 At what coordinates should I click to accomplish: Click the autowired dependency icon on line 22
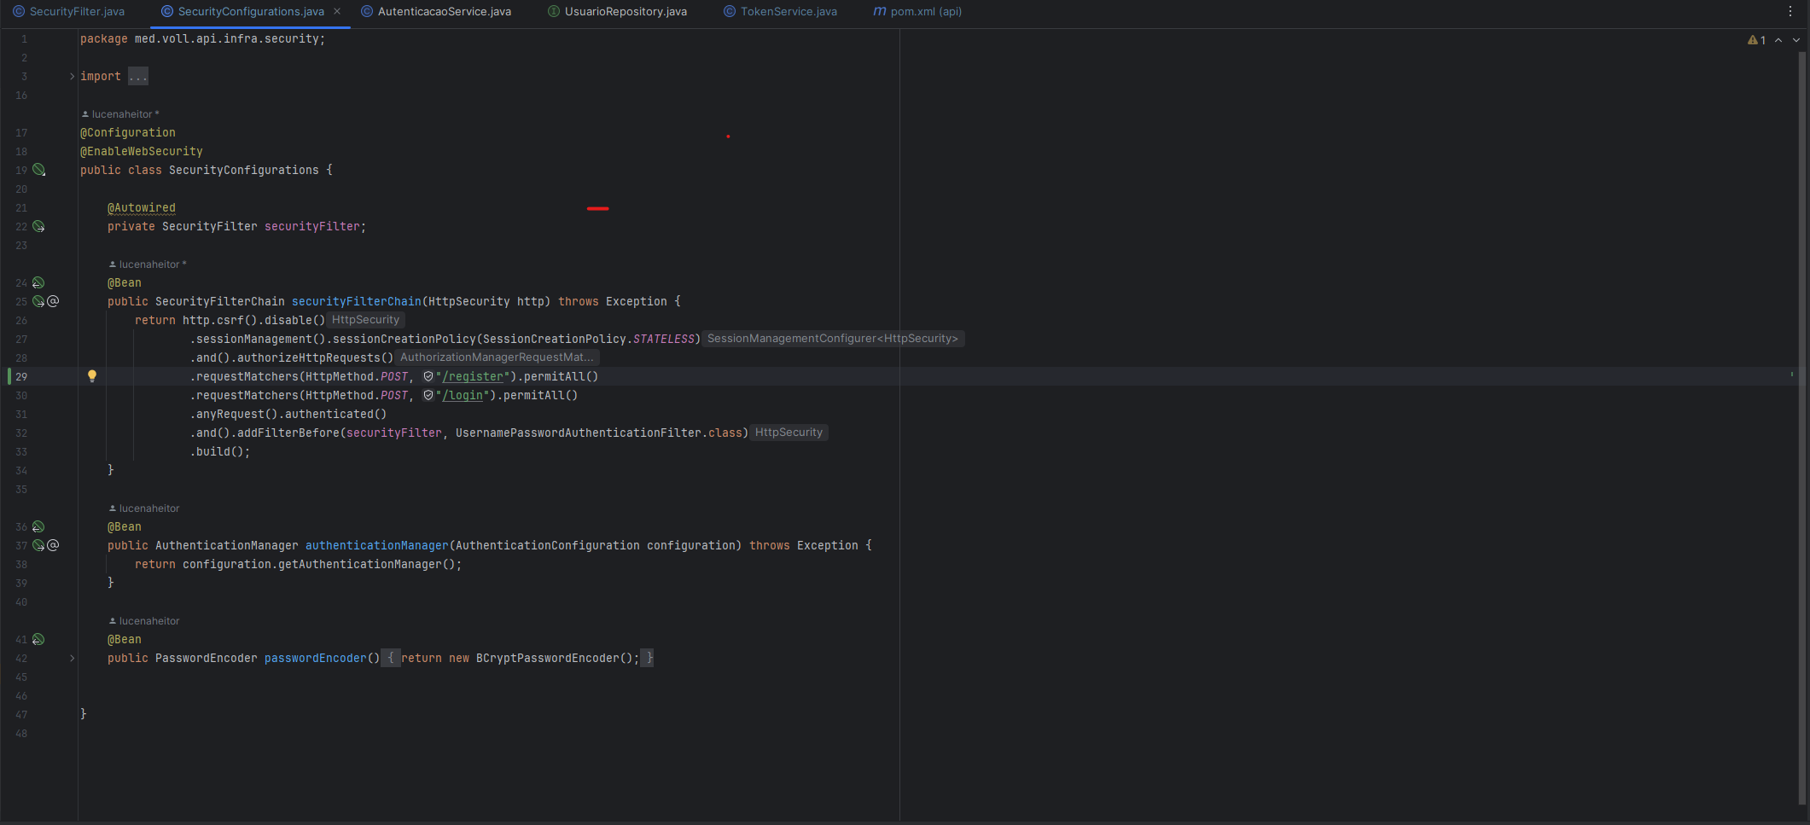click(38, 227)
